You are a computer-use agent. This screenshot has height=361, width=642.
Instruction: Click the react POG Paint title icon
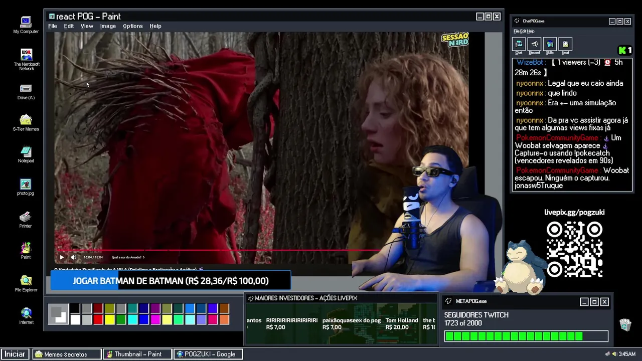(52, 17)
